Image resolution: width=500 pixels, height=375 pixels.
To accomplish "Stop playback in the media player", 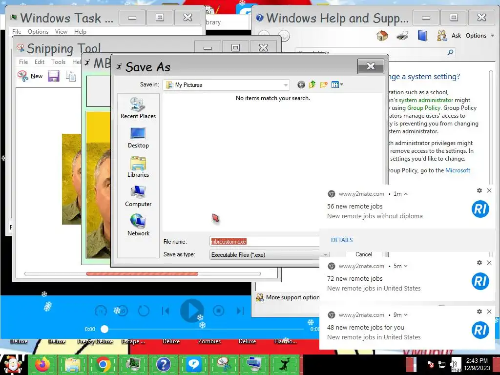I will click(218, 311).
